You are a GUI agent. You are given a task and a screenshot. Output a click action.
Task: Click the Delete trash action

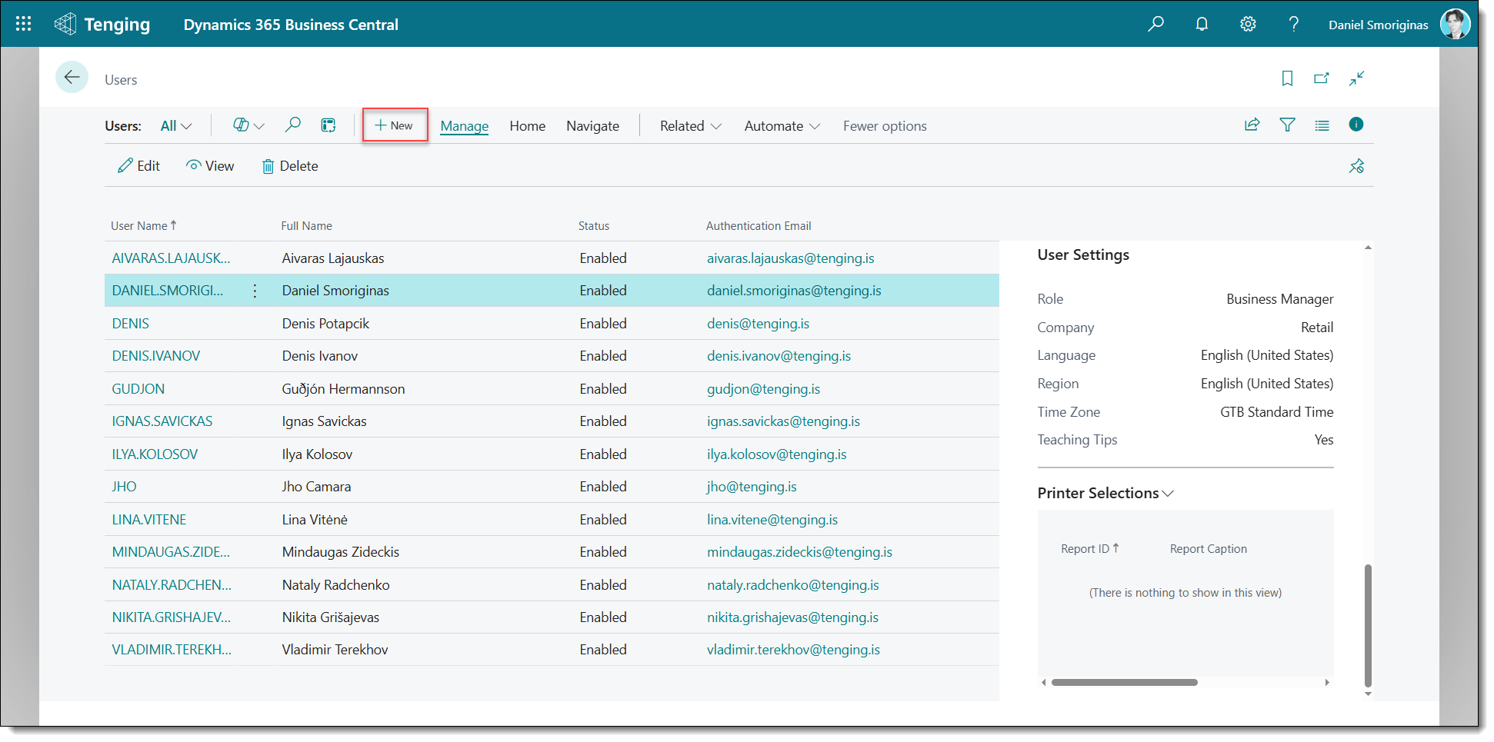(290, 166)
